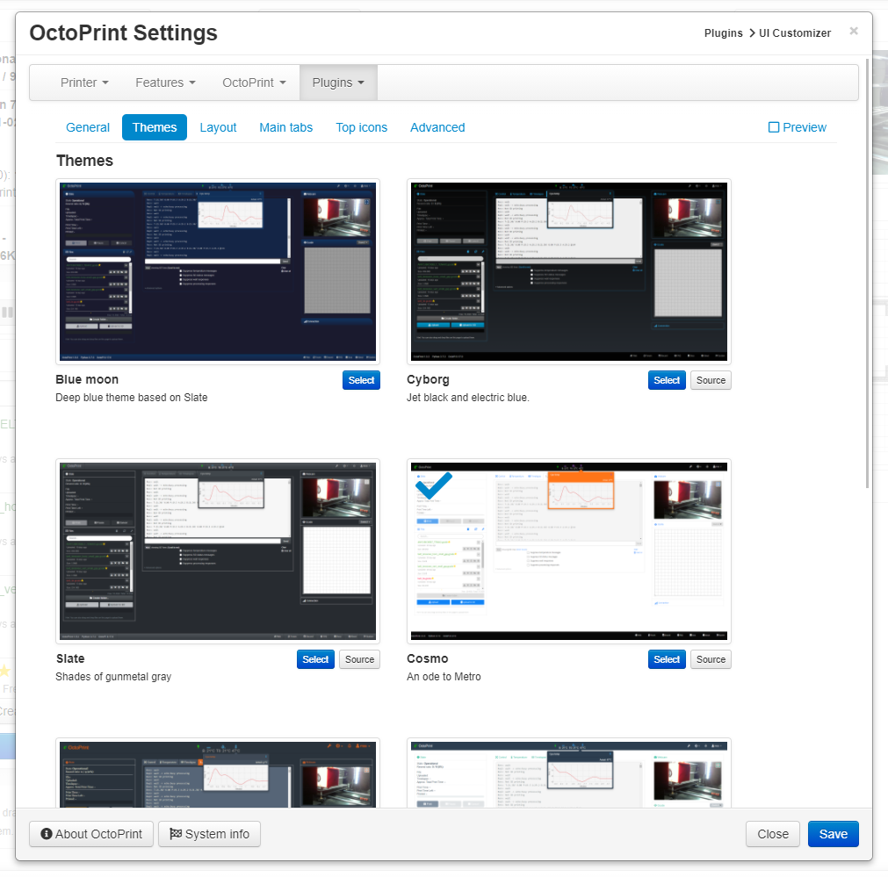Switch to the Advanced tab

tap(437, 127)
